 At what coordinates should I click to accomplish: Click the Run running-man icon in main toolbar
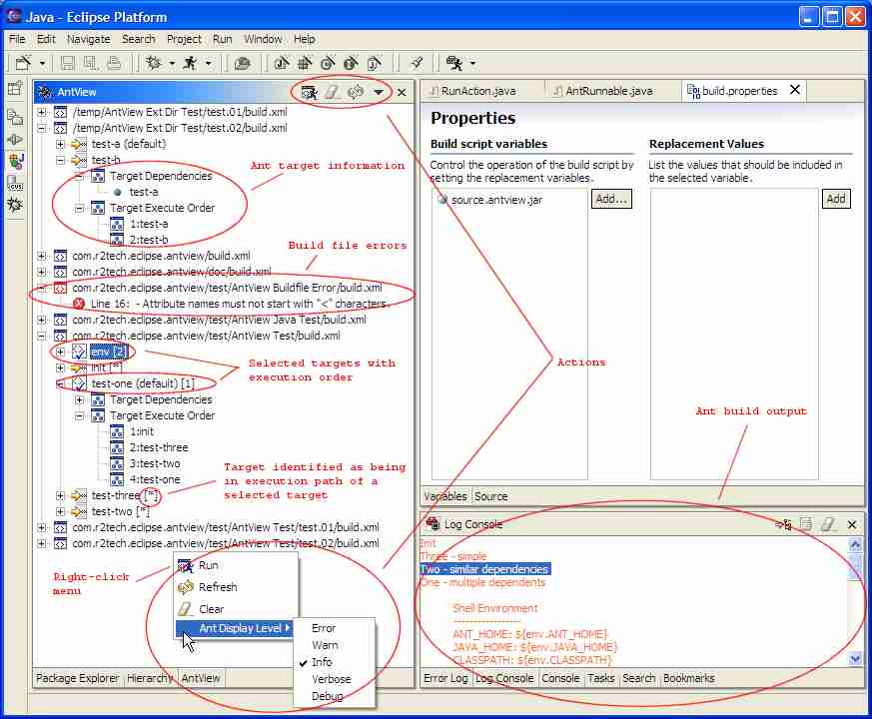tap(189, 63)
